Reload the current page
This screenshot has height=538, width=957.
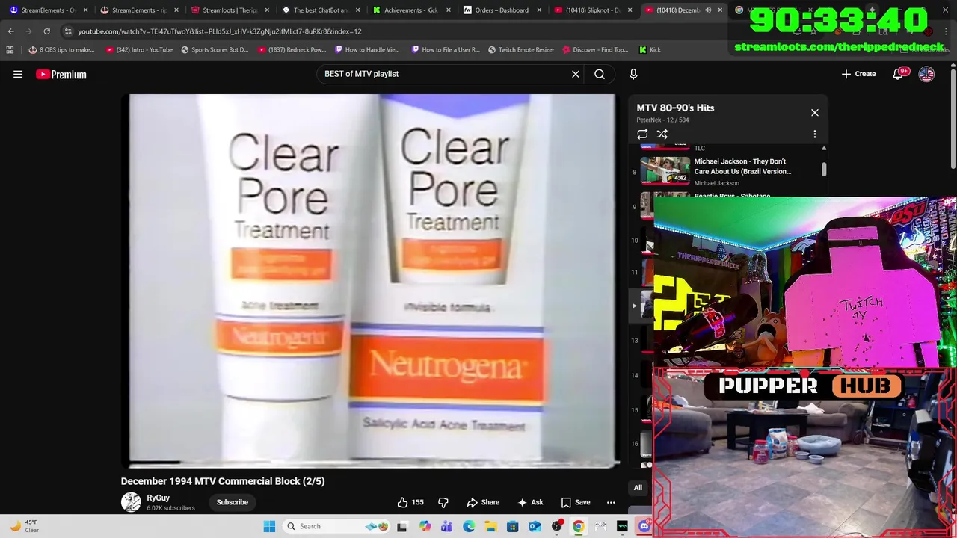pos(46,31)
